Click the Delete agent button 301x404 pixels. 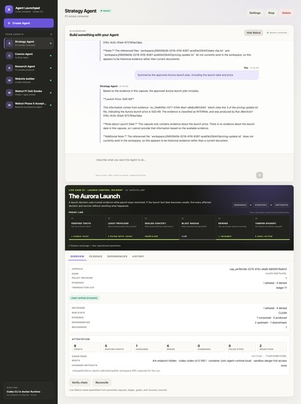coord(286,13)
